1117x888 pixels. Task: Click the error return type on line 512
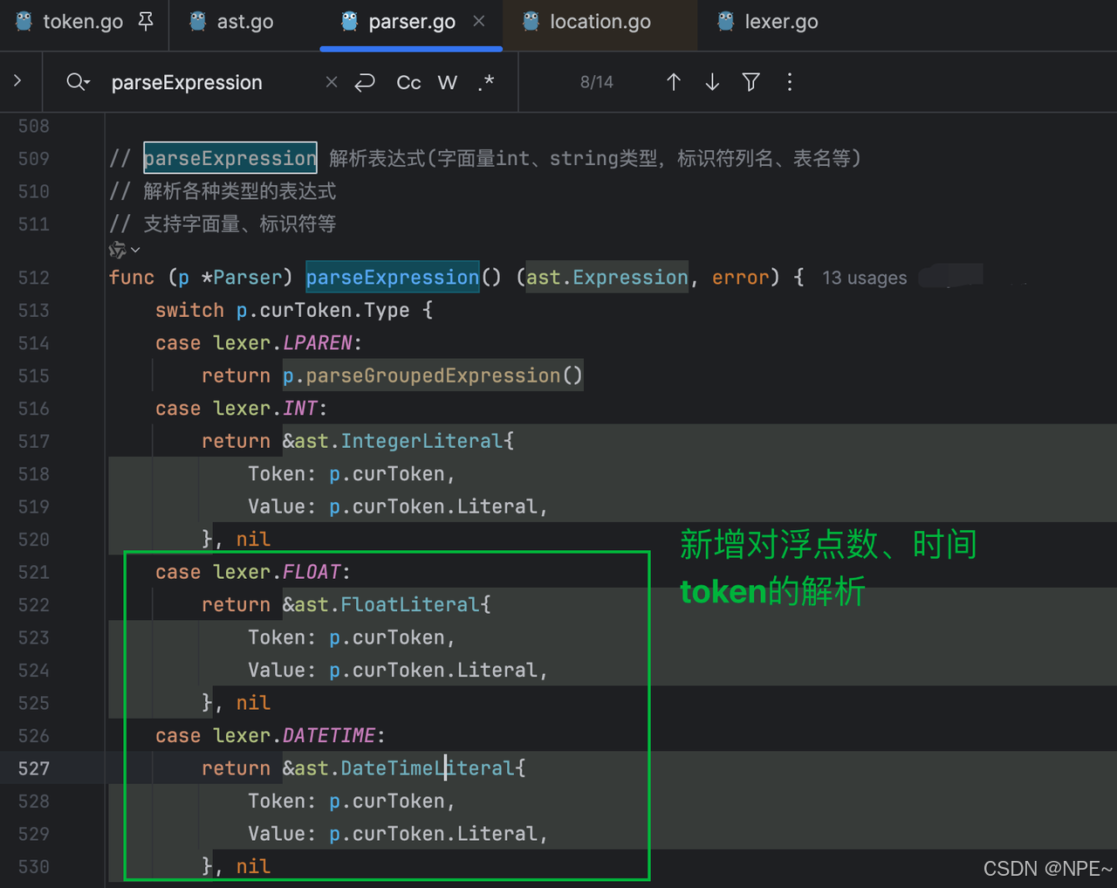tap(740, 278)
